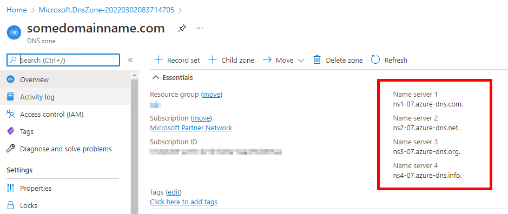Image resolution: width=508 pixels, height=214 pixels.
Task: Open the ellipsis more options menu
Action: click(x=200, y=29)
